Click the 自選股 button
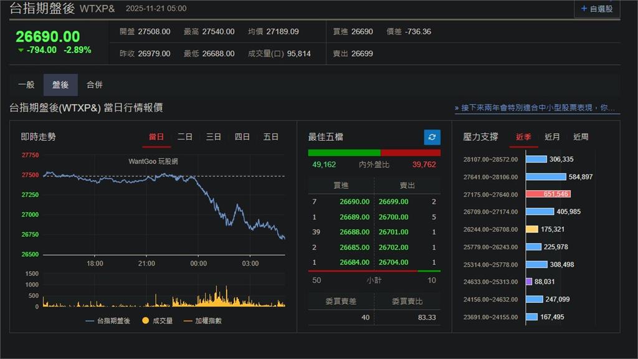The width and height of the screenshot is (638, 359). 597,9
